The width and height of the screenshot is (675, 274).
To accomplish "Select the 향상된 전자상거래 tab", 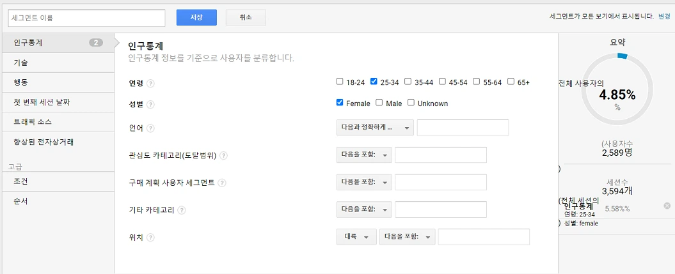I will click(x=57, y=142).
